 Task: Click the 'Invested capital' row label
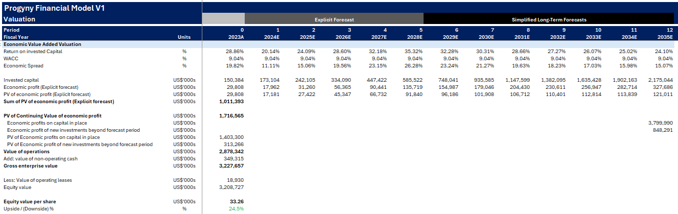point(21,80)
